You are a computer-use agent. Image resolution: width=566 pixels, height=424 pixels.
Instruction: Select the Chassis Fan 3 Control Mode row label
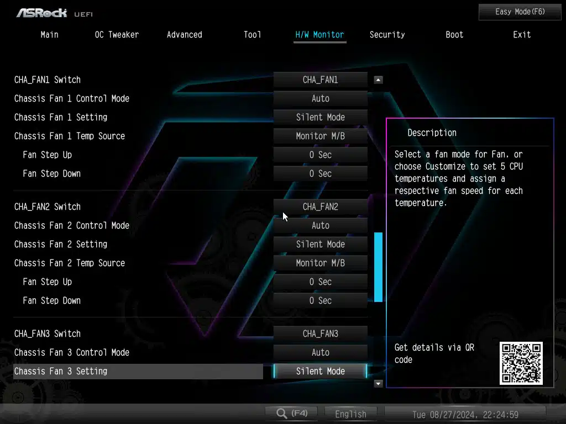tap(72, 353)
